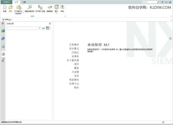This screenshot has height=125, width=173.
Task: Click the thumbnail view icon in History panel
Action: click(48, 28)
